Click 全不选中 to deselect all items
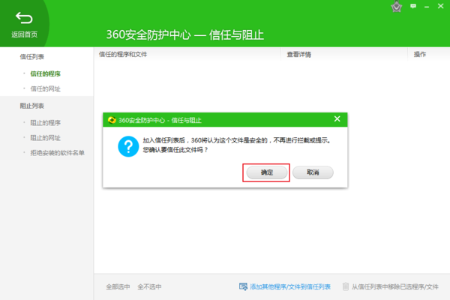The image size is (450, 300). (x=149, y=286)
